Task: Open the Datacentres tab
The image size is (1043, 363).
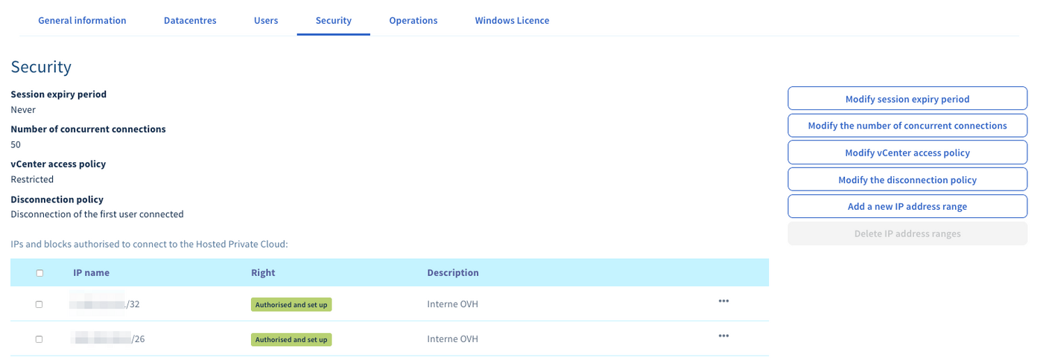Action: click(x=190, y=21)
